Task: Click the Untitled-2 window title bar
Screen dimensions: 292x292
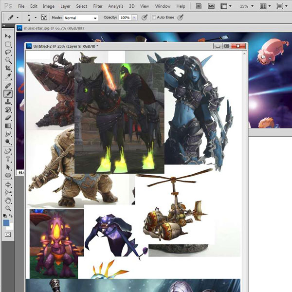Action: (119, 46)
